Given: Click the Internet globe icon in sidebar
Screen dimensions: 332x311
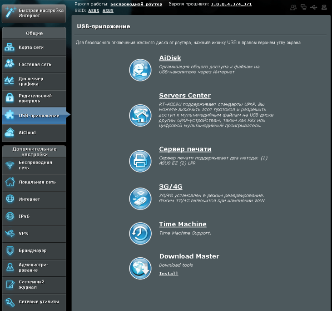Looking at the screenshot, I should point(10,199).
